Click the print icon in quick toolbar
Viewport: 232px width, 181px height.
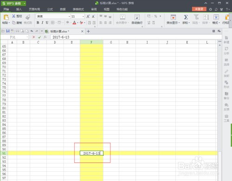pyautogui.click(x=17, y=31)
